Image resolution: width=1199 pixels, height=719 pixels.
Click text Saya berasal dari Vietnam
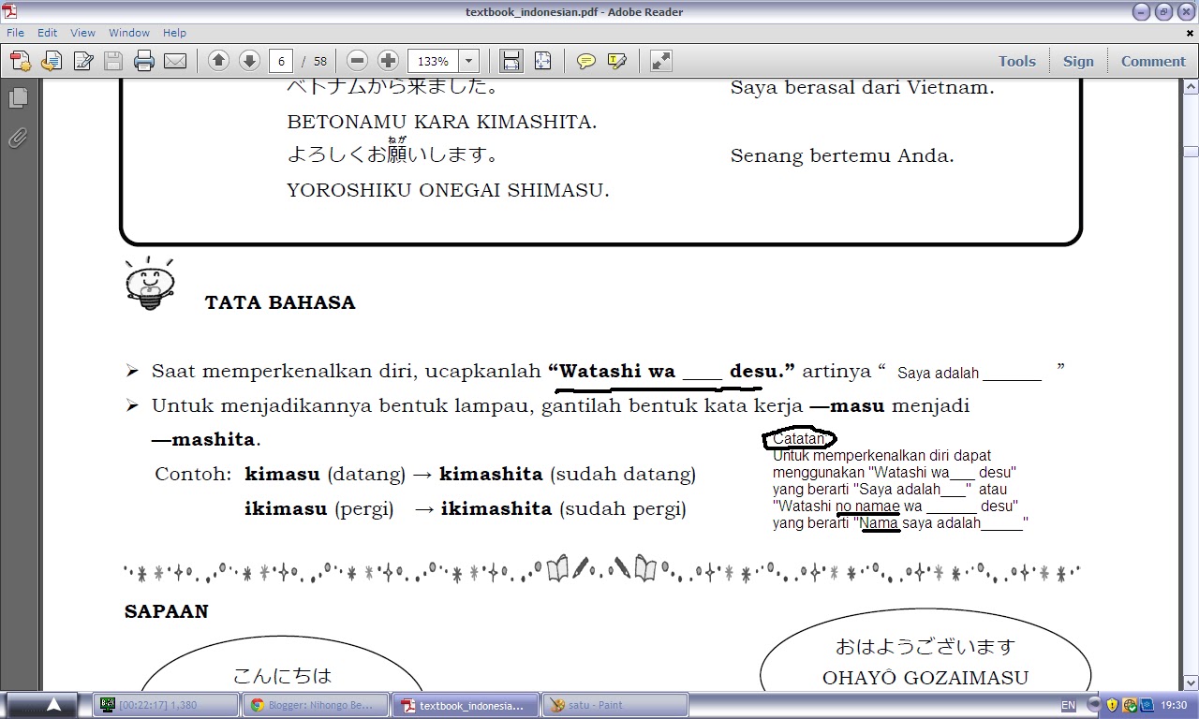(862, 88)
